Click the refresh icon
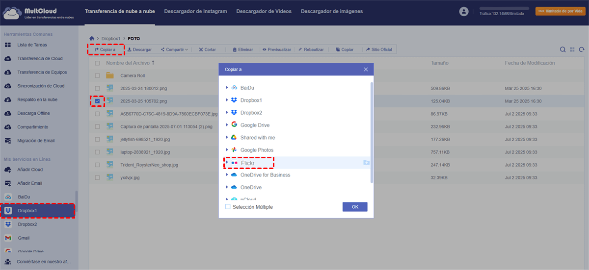 pos(582,49)
